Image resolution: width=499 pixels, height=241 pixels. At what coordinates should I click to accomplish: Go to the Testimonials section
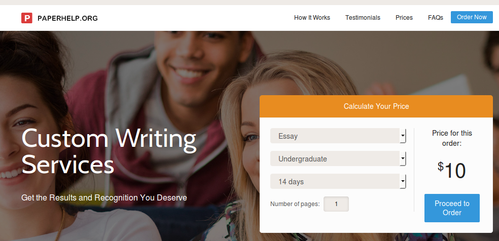(x=363, y=18)
